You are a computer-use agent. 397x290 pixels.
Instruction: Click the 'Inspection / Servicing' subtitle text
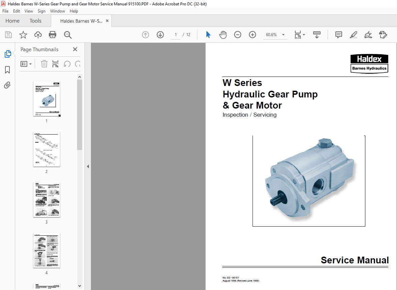tap(250, 115)
